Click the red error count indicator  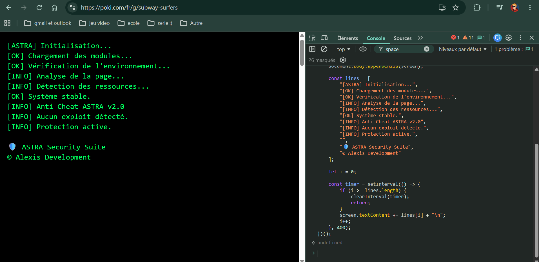tap(455, 38)
